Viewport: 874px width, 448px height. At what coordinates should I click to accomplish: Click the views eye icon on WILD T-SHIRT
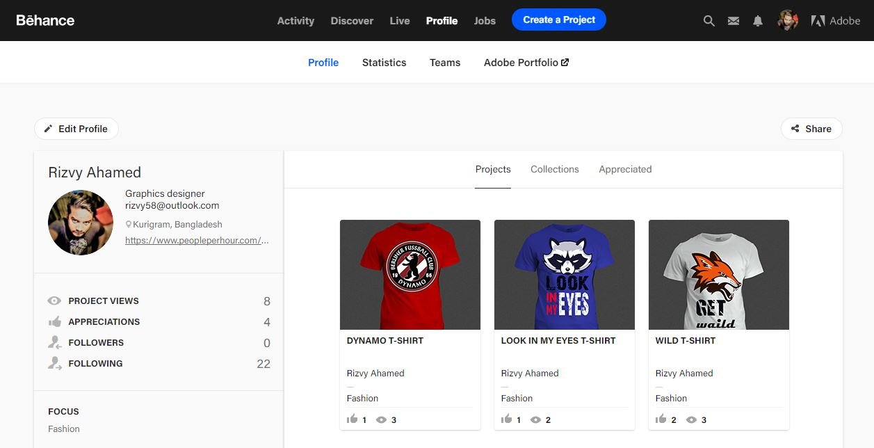(x=692, y=419)
